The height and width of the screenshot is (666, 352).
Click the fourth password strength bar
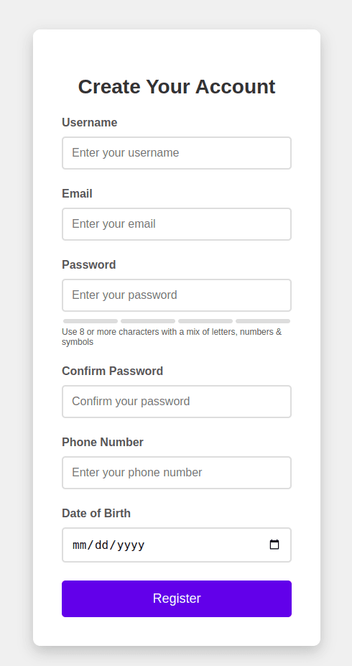pyautogui.click(x=263, y=321)
